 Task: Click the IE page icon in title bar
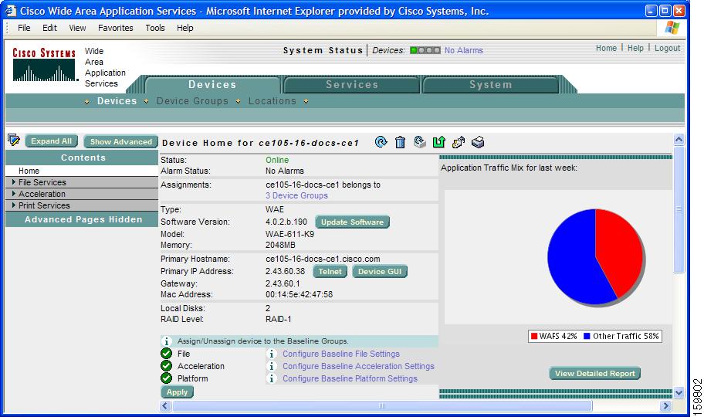pos(10,10)
